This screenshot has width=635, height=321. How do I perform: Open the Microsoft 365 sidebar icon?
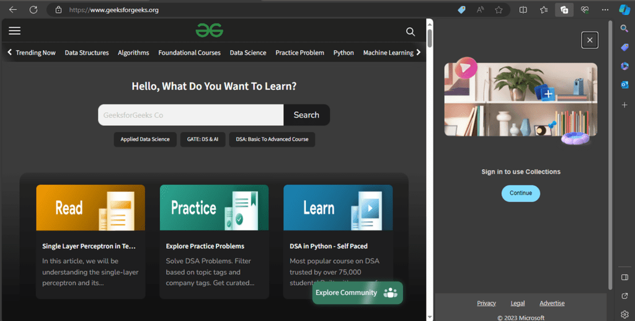624,66
